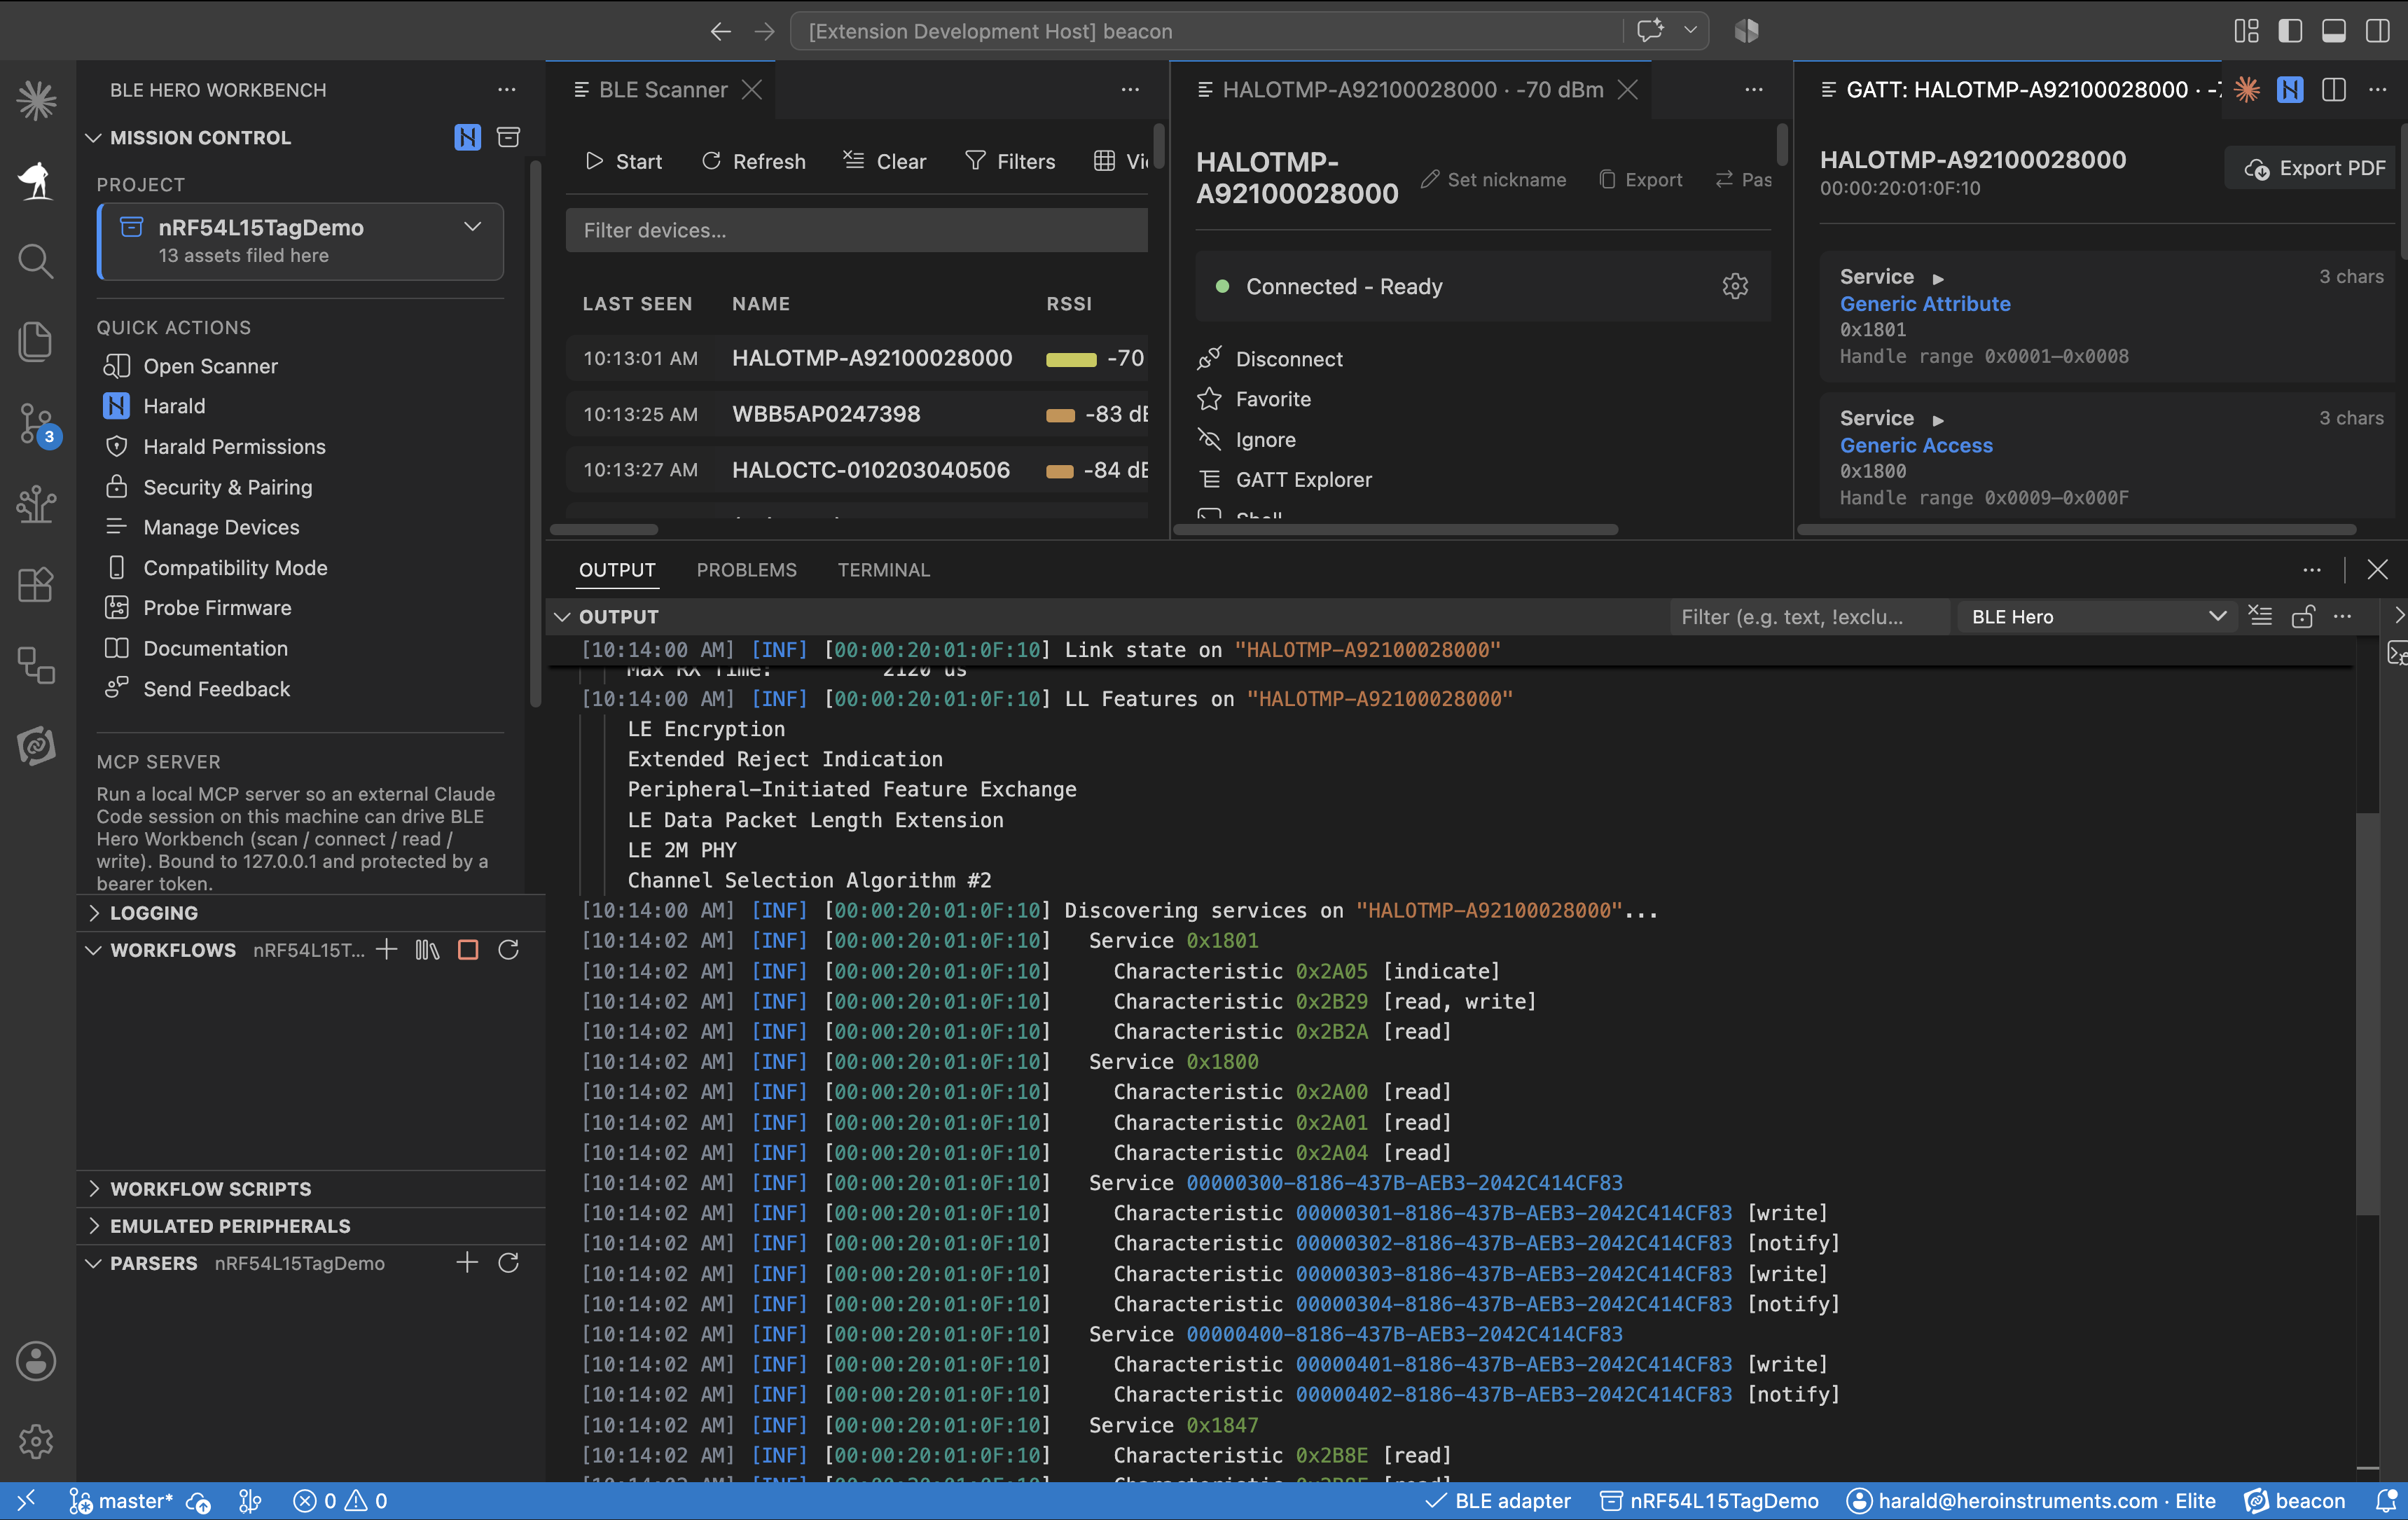Image resolution: width=2408 pixels, height=1520 pixels.
Task: Toggle the bottom panel visibility
Action: 2334,31
